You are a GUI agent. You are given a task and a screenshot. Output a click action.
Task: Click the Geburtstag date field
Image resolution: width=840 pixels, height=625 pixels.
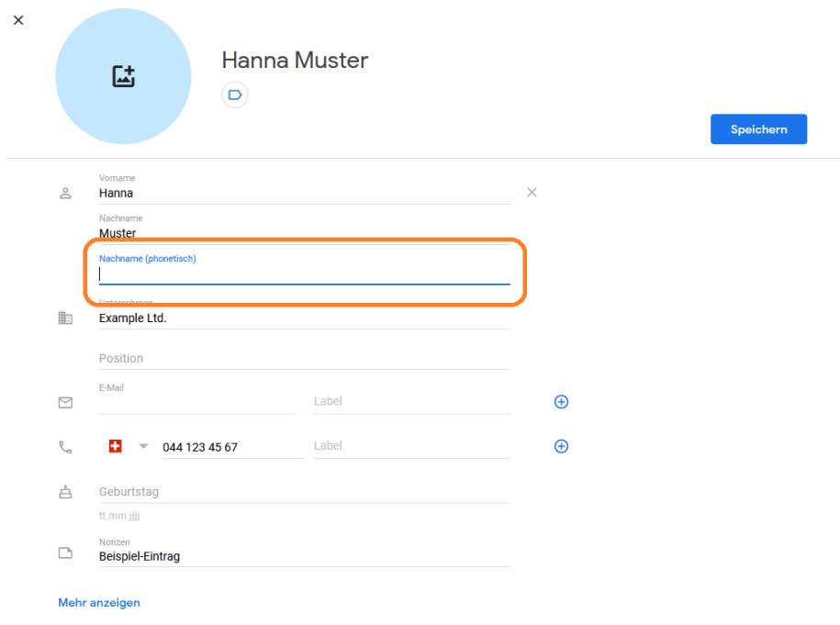pos(303,492)
